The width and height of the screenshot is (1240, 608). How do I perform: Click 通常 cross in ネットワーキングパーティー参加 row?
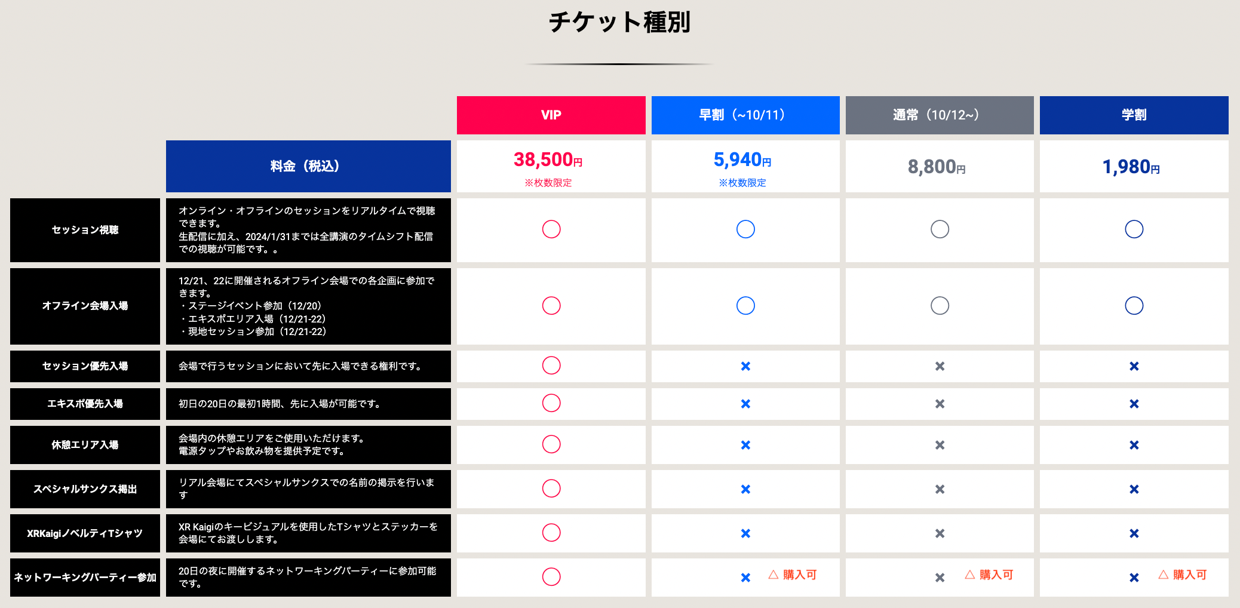pos(940,578)
